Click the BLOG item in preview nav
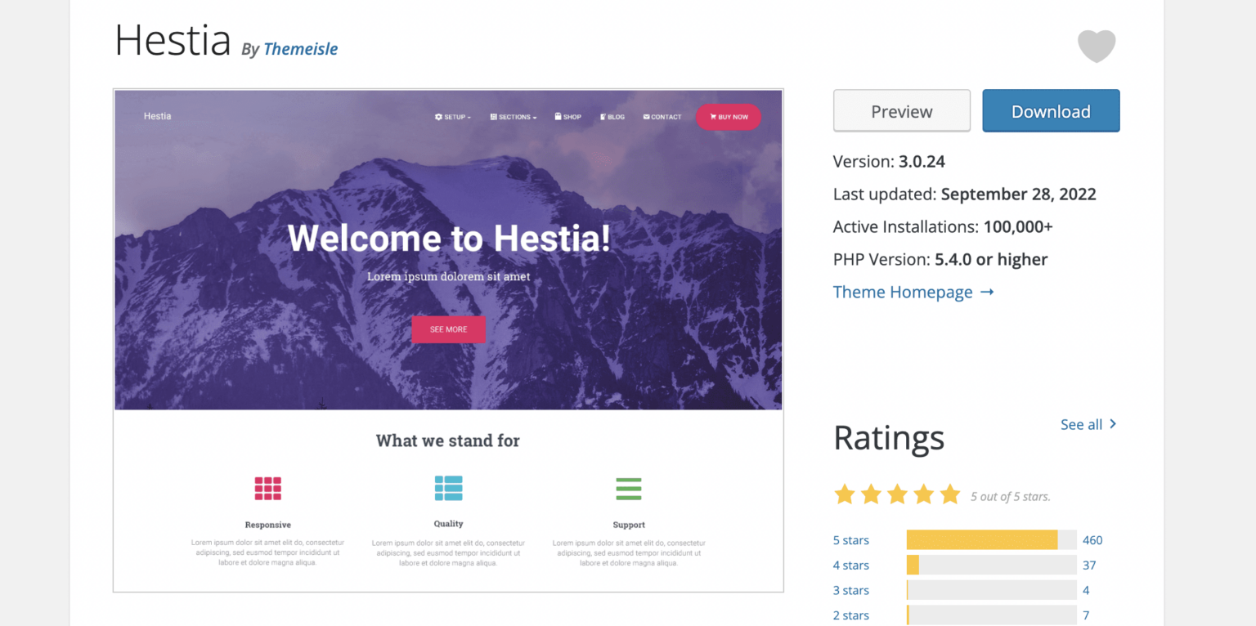This screenshot has height=626, width=1256. 612,117
